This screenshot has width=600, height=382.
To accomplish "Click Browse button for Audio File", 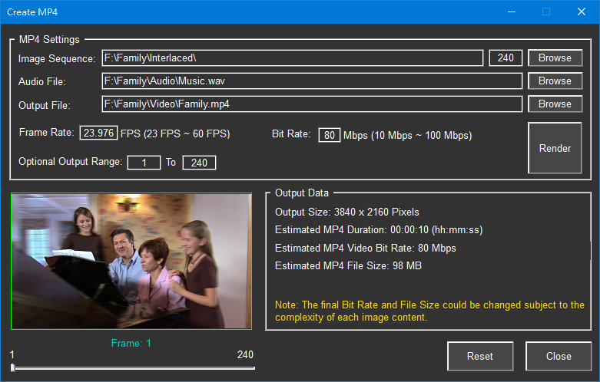I will [555, 81].
